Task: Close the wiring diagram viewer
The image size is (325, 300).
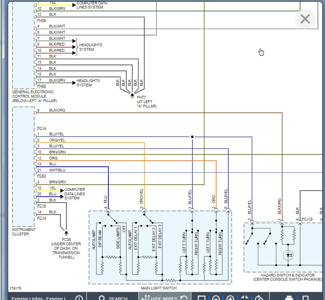Action: 305,19
